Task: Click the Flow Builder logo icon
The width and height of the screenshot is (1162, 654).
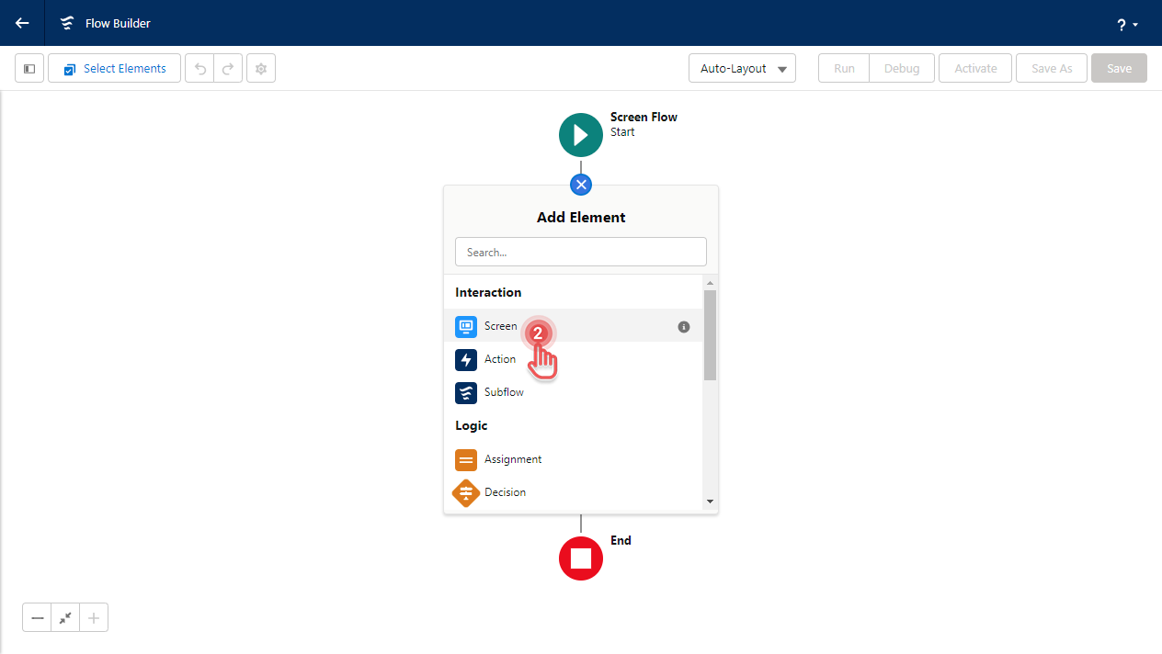Action: point(66,23)
